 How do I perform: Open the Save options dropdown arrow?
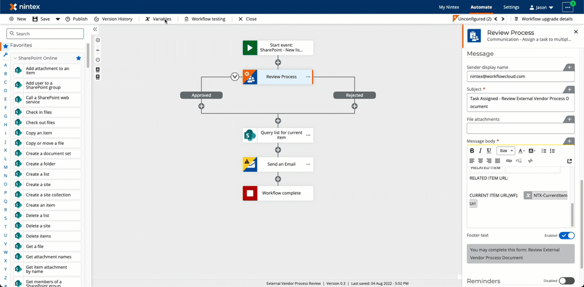[x=58, y=19]
